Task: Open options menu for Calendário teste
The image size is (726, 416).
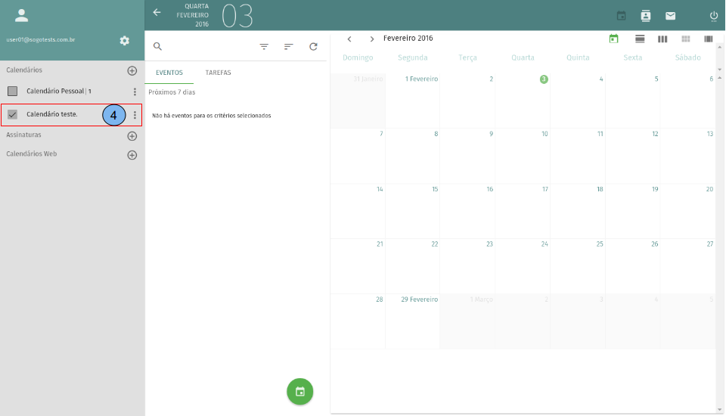Action: point(135,115)
